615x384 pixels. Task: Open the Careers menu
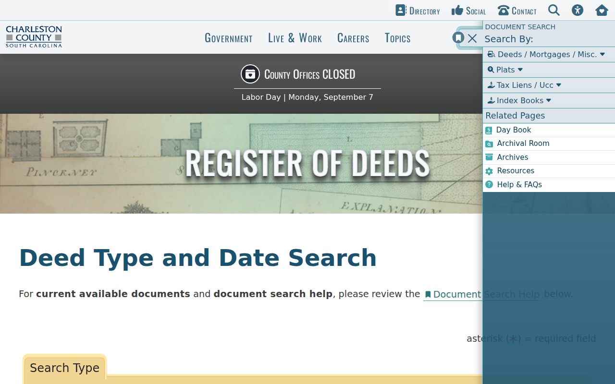pos(353,38)
